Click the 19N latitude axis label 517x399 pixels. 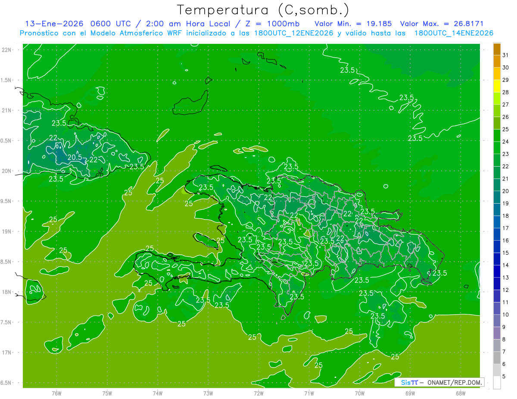click(x=6, y=232)
